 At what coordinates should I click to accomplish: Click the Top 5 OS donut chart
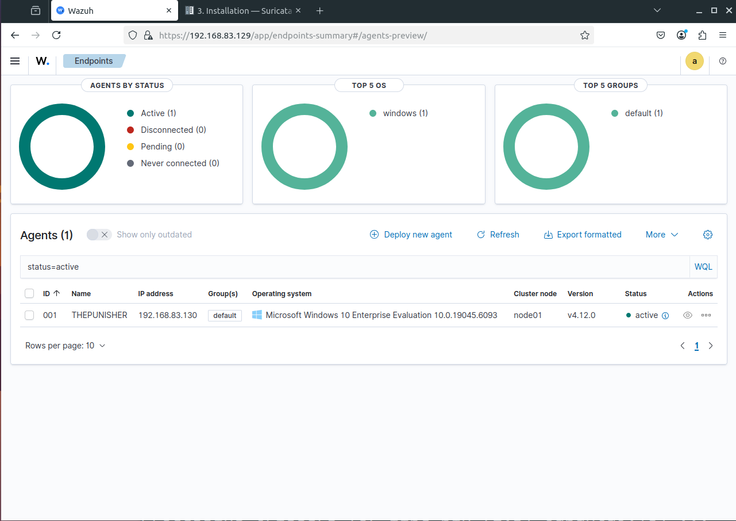point(305,147)
